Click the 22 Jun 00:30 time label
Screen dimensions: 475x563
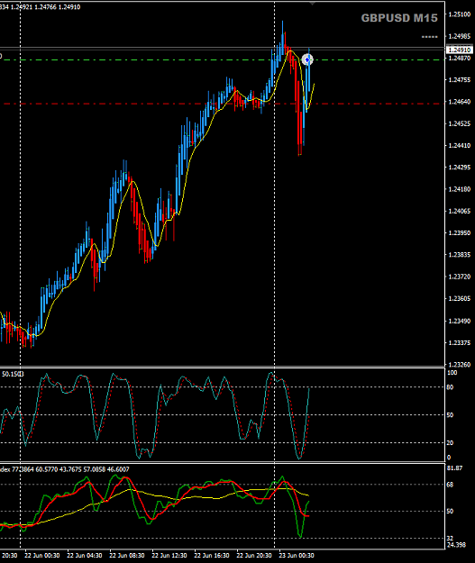(x=42, y=556)
